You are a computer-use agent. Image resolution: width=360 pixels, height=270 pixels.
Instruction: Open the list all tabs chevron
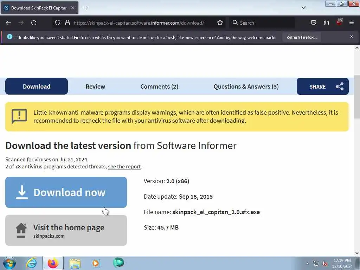click(x=303, y=8)
